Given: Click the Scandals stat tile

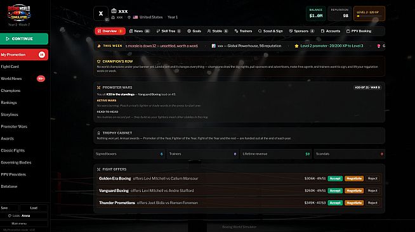Looking at the screenshot, I should (350, 154).
